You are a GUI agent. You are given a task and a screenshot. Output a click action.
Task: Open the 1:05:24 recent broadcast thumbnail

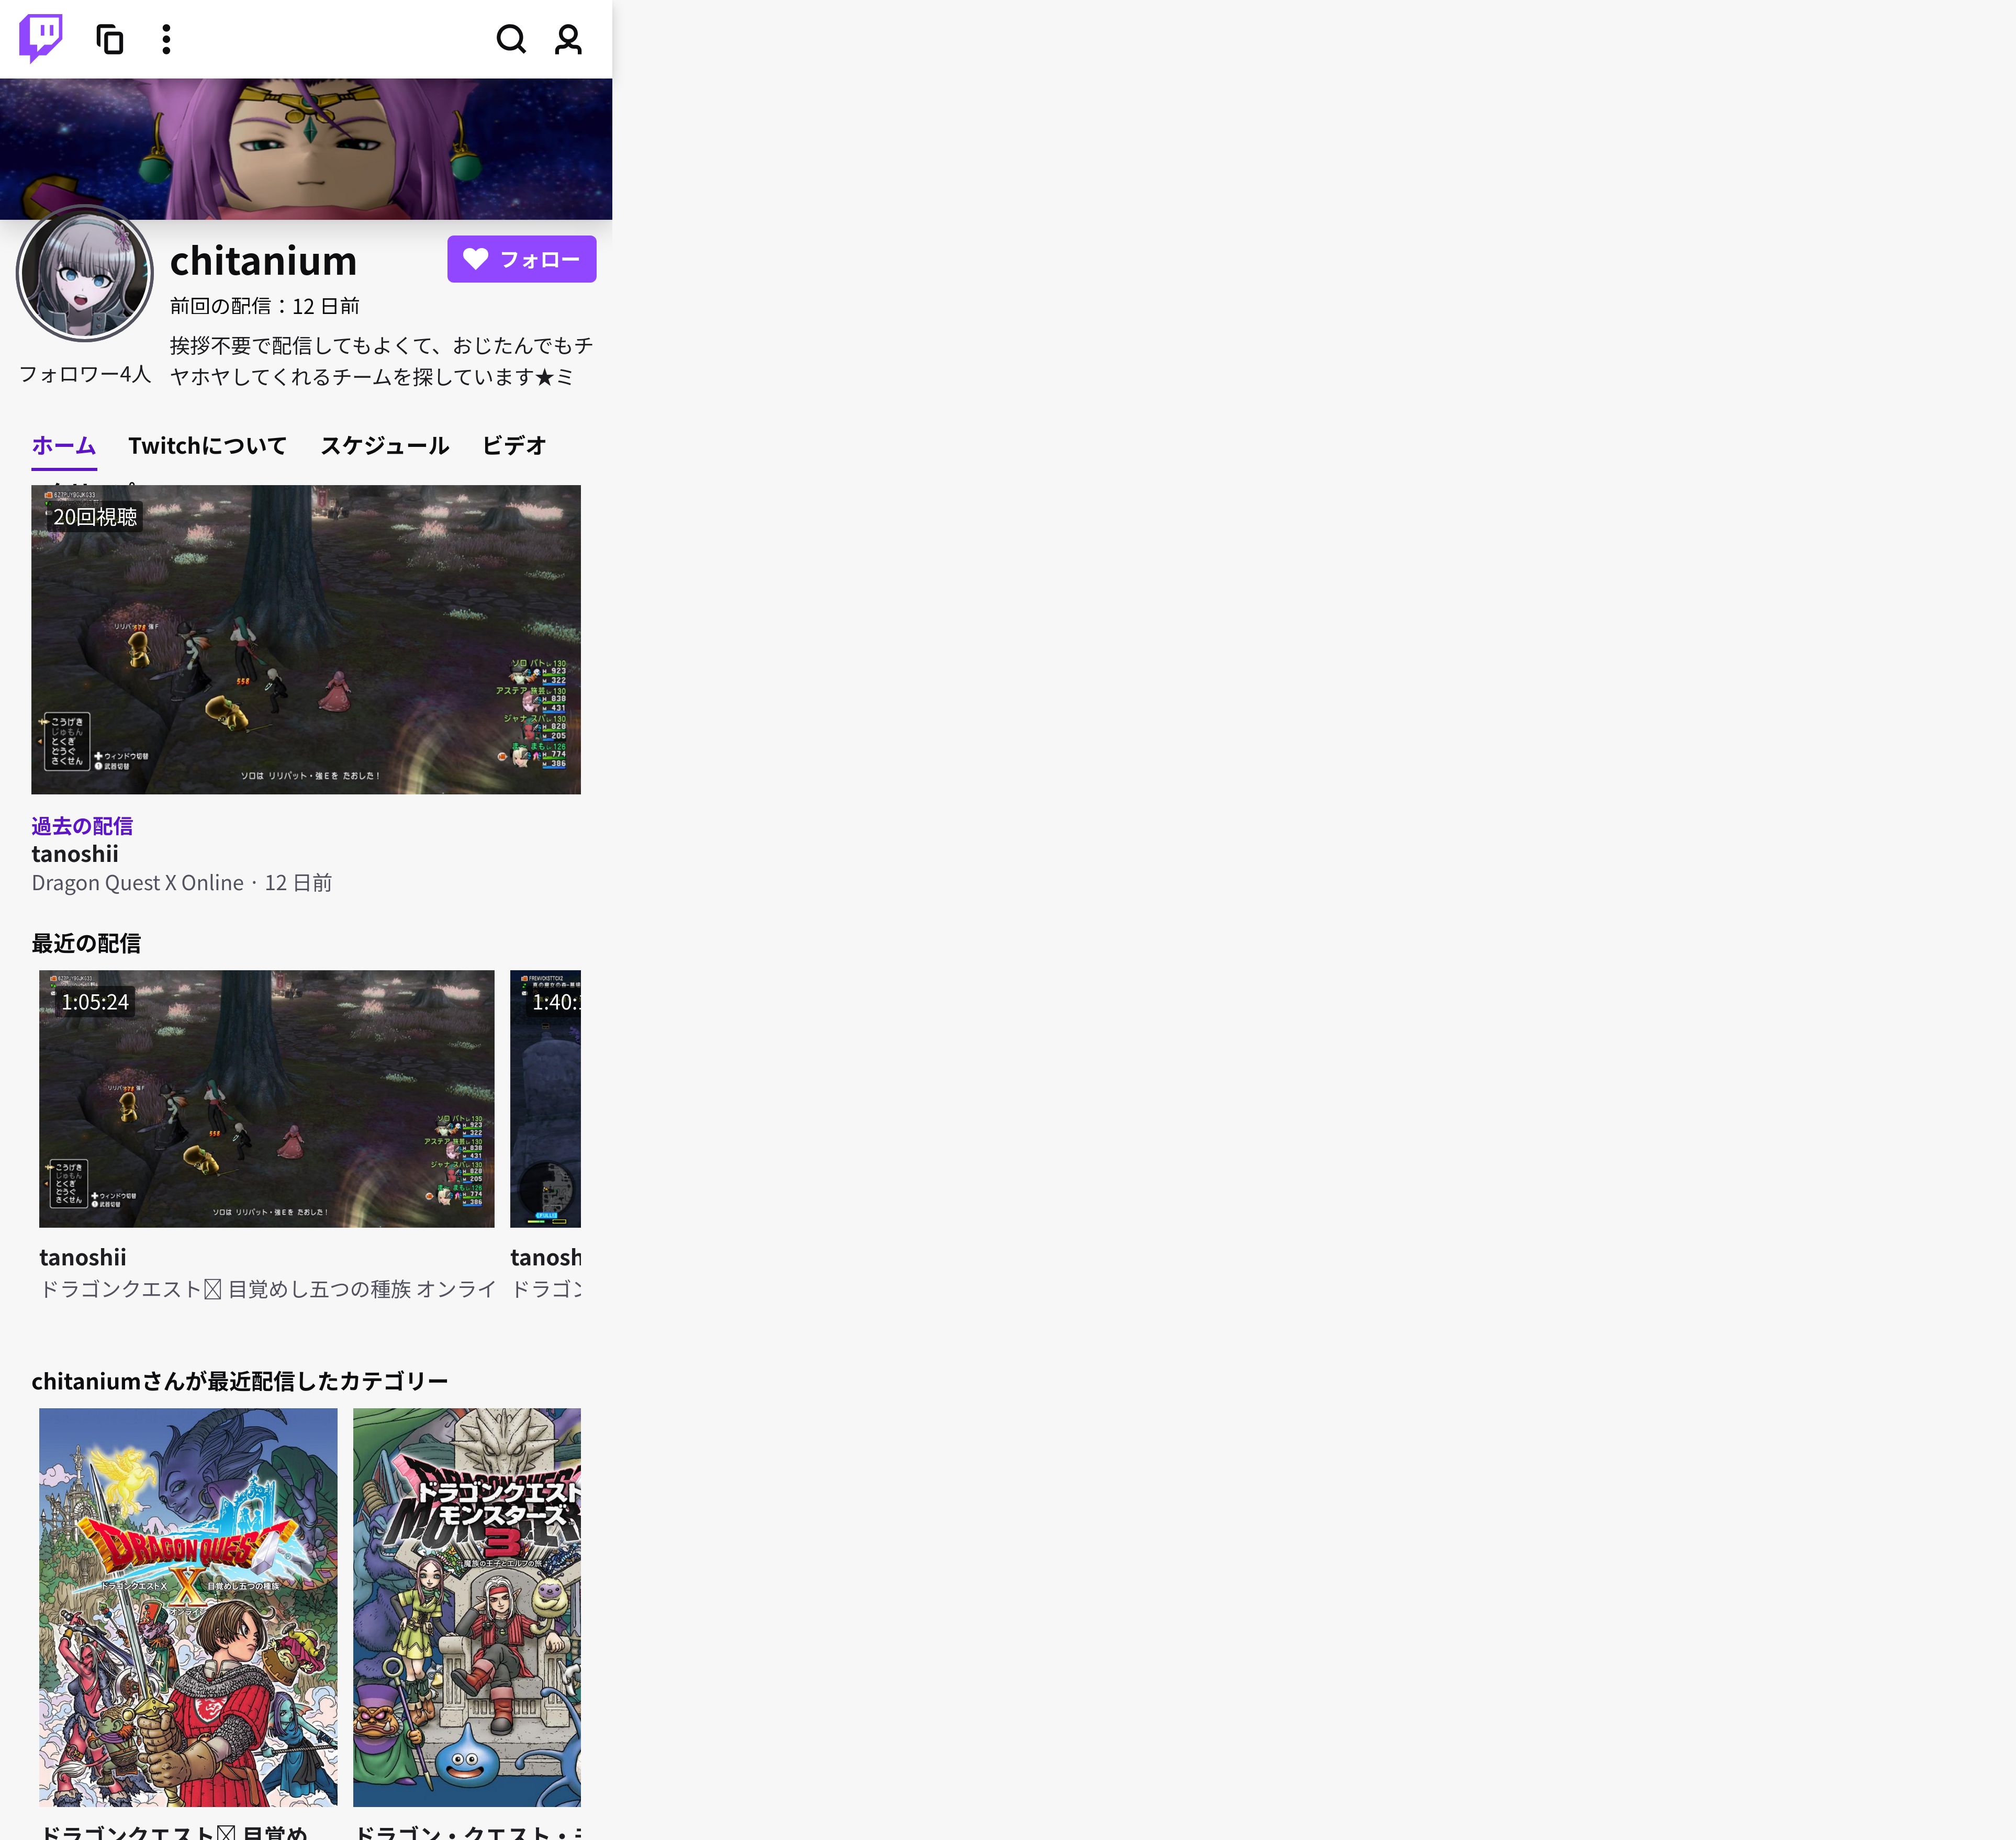coord(267,1098)
